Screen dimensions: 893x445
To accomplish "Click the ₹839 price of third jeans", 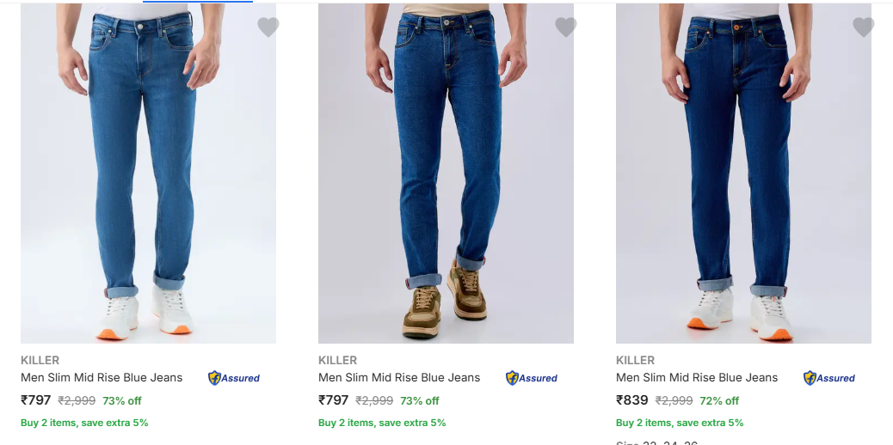I will point(631,400).
